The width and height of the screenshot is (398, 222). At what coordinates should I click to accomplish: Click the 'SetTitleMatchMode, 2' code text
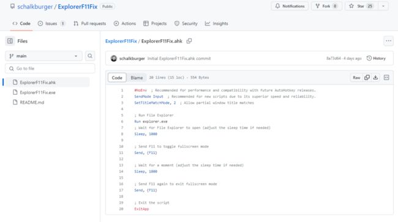[155, 103]
